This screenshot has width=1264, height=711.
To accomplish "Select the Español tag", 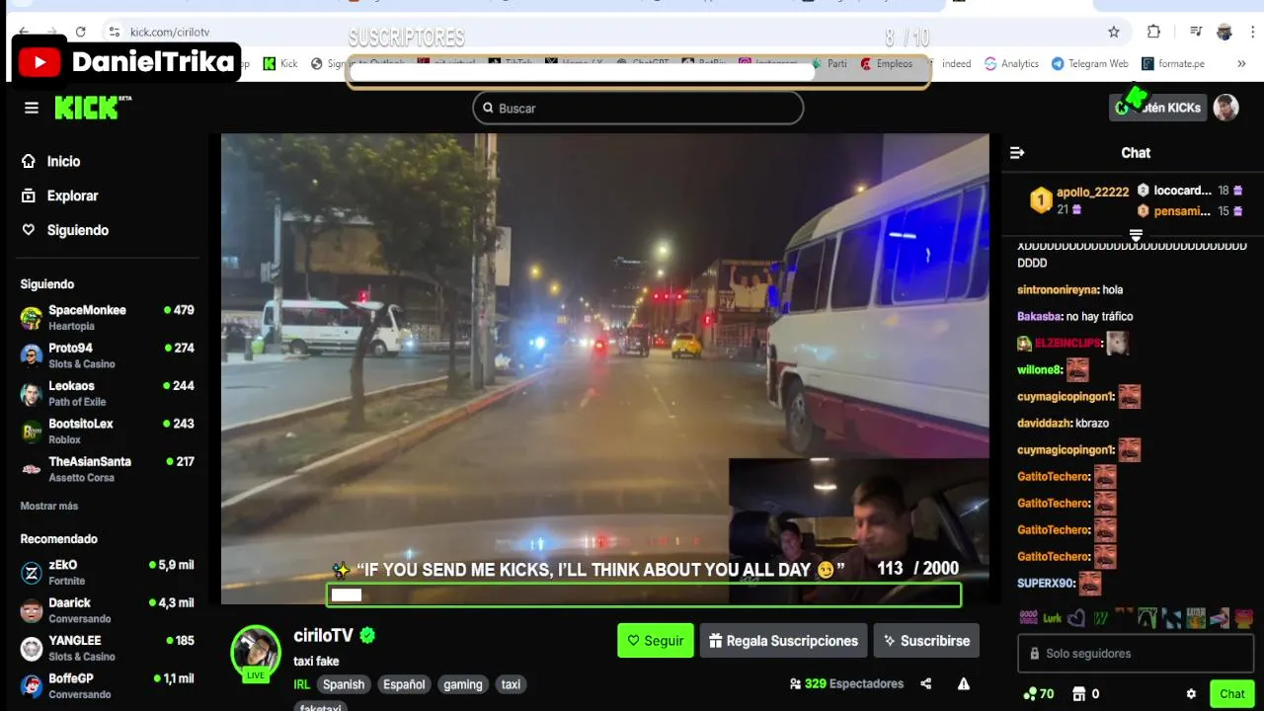I will (404, 684).
